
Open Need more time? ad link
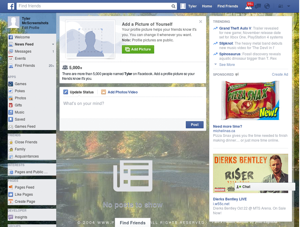[x=228, y=127]
